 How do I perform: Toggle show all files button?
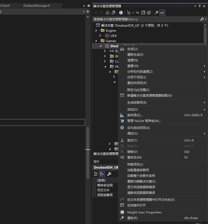(x=149, y=13)
